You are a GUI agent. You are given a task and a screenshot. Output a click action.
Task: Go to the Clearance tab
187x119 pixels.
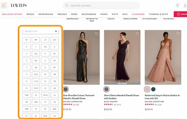138,14
